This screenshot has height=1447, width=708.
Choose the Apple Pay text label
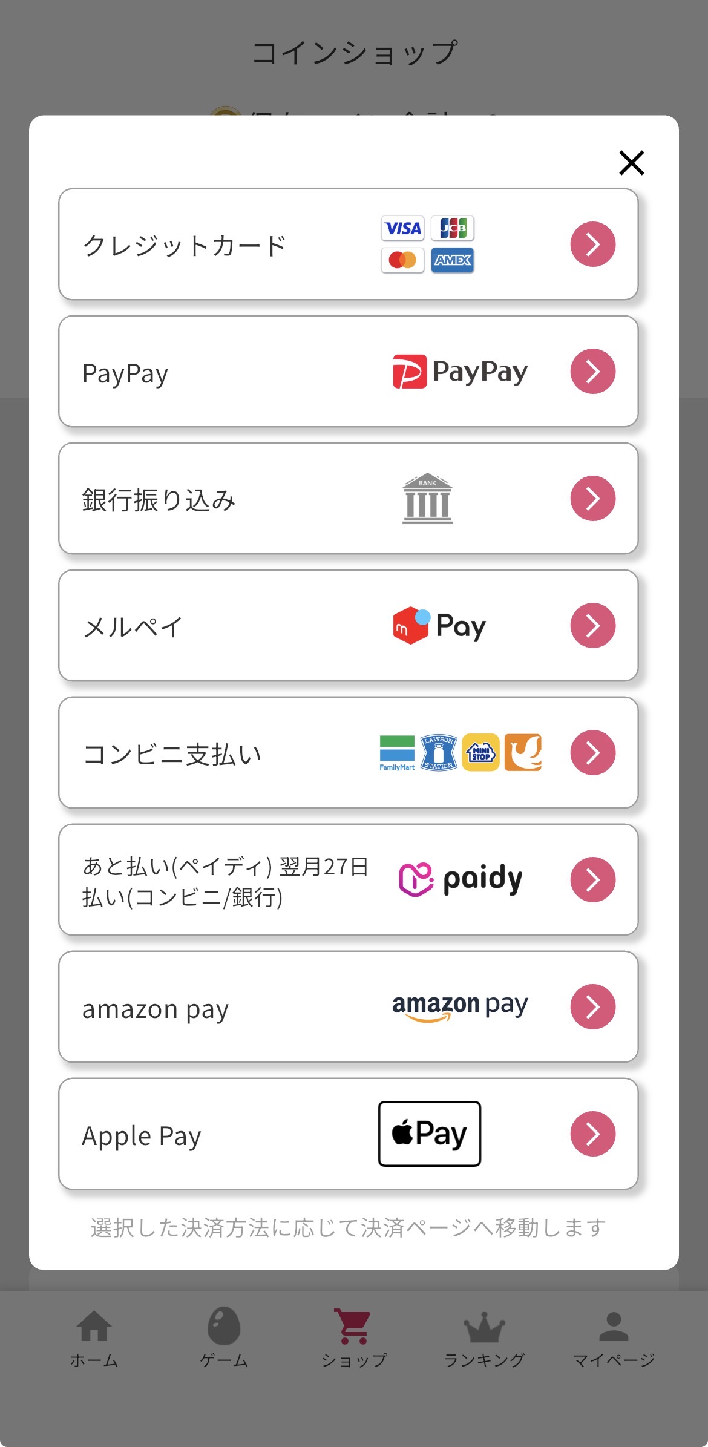[x=142, y=1136]
